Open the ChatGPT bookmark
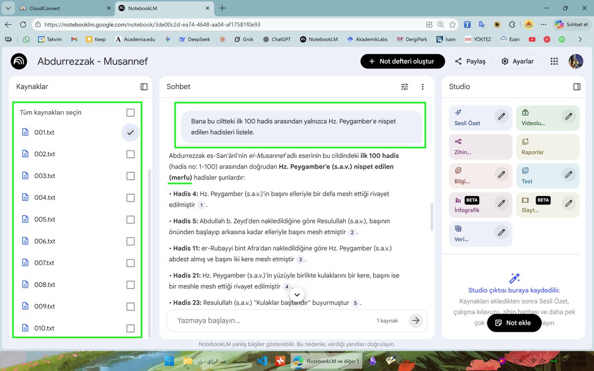Image resolution: width=594 pixels, height=371 pixels. [278, 39]
